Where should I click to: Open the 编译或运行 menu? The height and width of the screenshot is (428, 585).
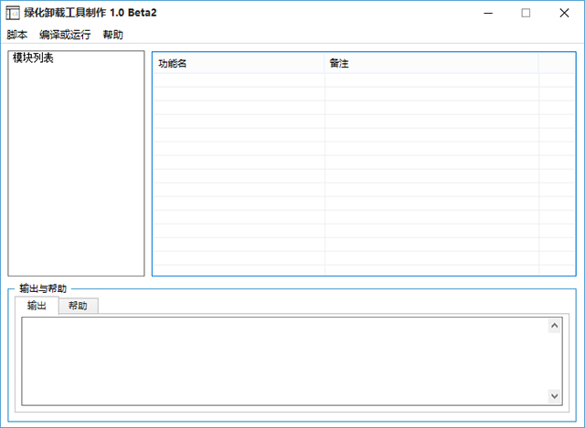65,35
